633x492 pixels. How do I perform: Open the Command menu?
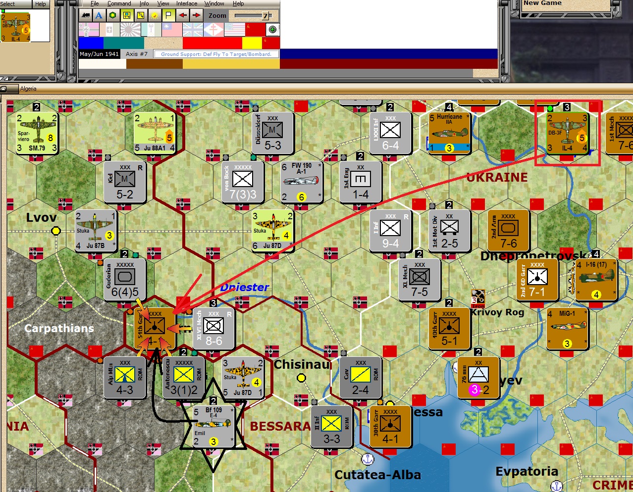tap(119, 3)
